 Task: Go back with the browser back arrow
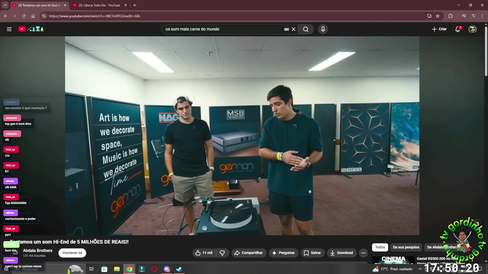pos(5,16)
